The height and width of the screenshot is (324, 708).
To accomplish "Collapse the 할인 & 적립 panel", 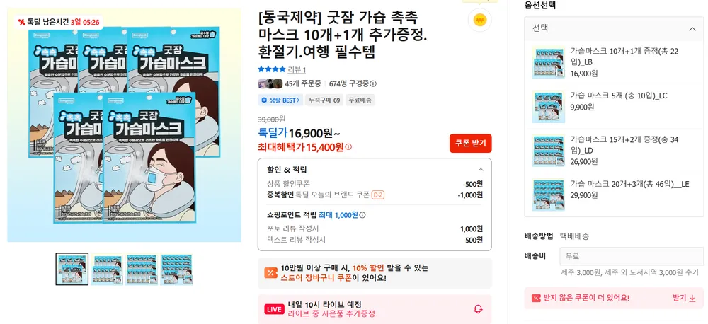I will tap(481, 170).
